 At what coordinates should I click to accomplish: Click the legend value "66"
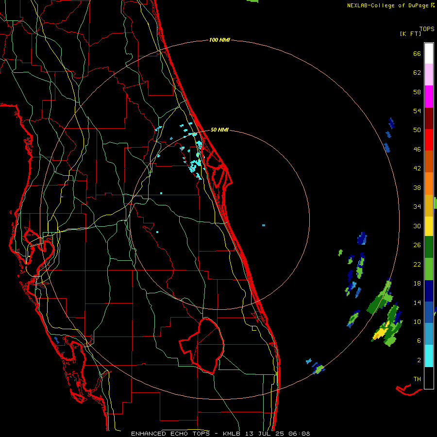tap(417, 54)
